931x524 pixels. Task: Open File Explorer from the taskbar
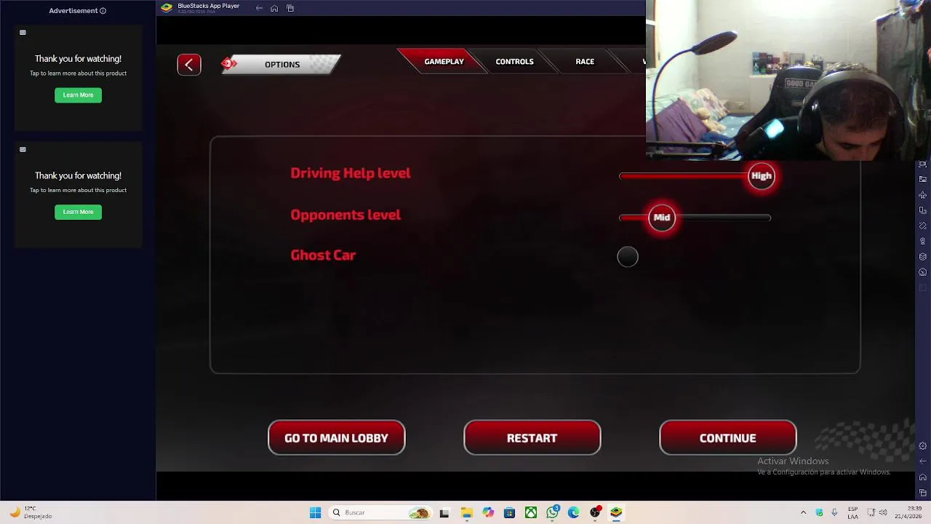tap(466, 512)
